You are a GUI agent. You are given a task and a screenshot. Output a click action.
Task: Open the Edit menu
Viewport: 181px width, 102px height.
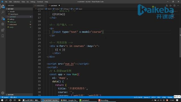[10, 2]
